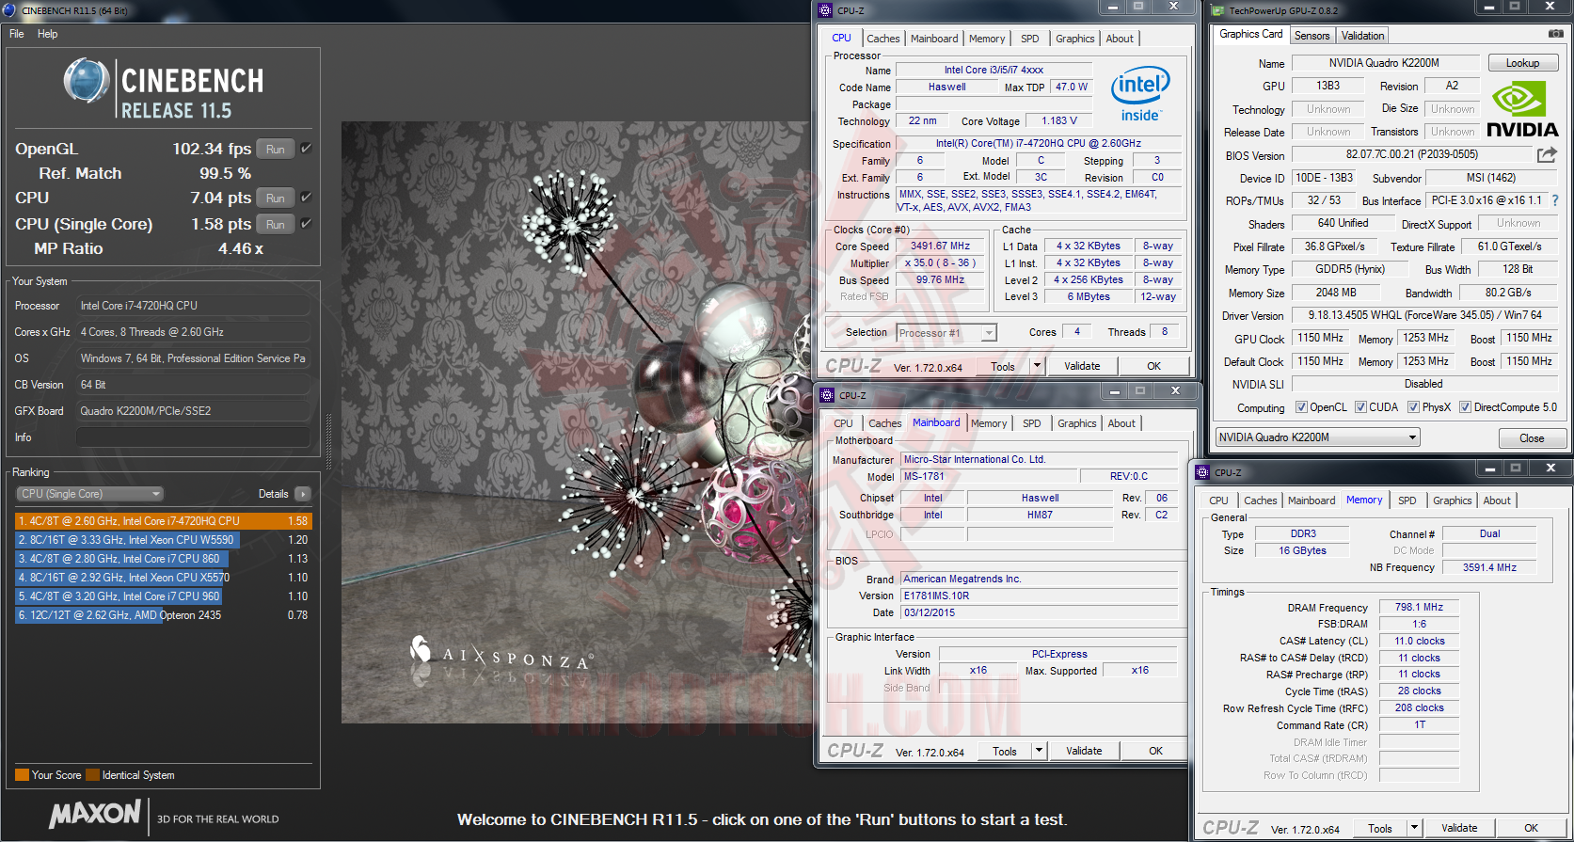Click the orange Your Score legend swatch
The image size is (1574, 842).
click(22, 775)
